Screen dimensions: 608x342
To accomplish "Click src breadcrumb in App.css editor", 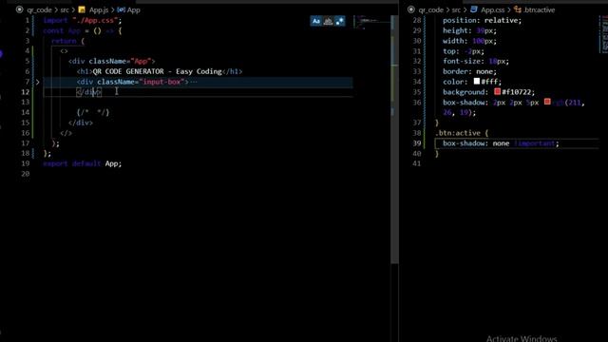I will 456,10.
